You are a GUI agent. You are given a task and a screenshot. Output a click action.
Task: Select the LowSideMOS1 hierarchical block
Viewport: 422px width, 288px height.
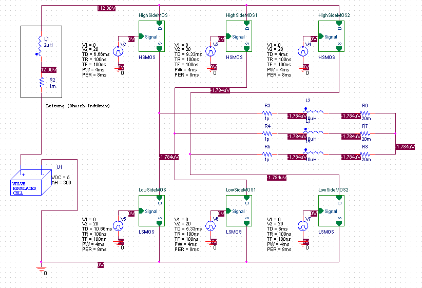click(x=239, y=210)
